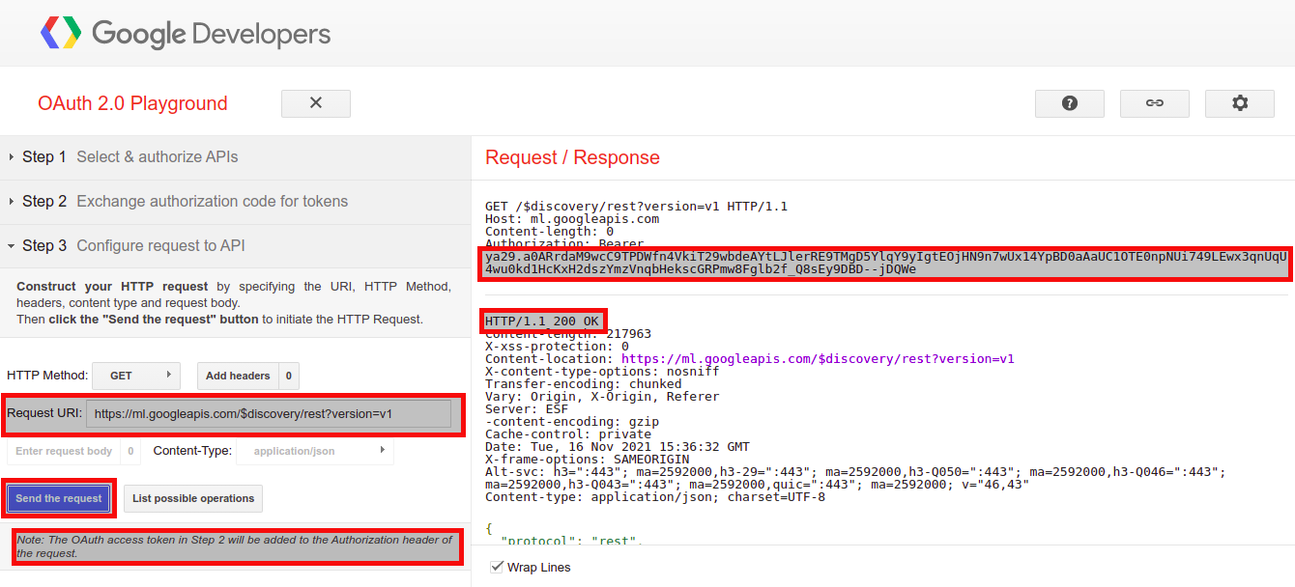Open the help question mark icon
The height and width of the screenshot is (587, 1295).
click(1069, 103)
